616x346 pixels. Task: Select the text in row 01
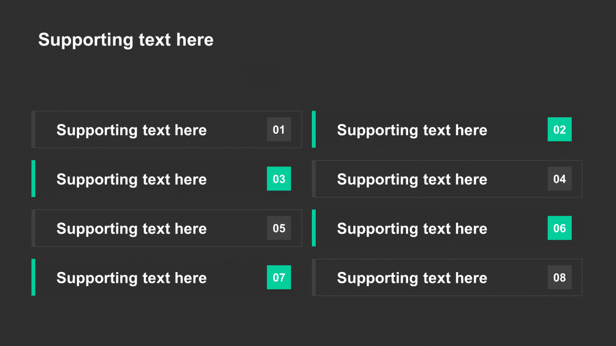pyautogui.click(x=131, y=130)
